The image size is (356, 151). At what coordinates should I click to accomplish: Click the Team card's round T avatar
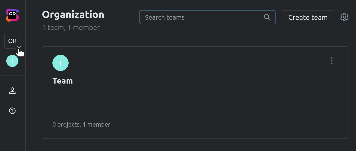coord(61,63)
